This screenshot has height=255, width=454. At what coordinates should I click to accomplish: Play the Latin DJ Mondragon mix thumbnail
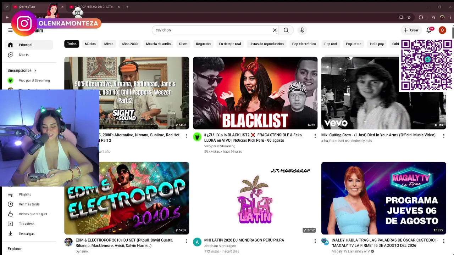pos(255,198)
